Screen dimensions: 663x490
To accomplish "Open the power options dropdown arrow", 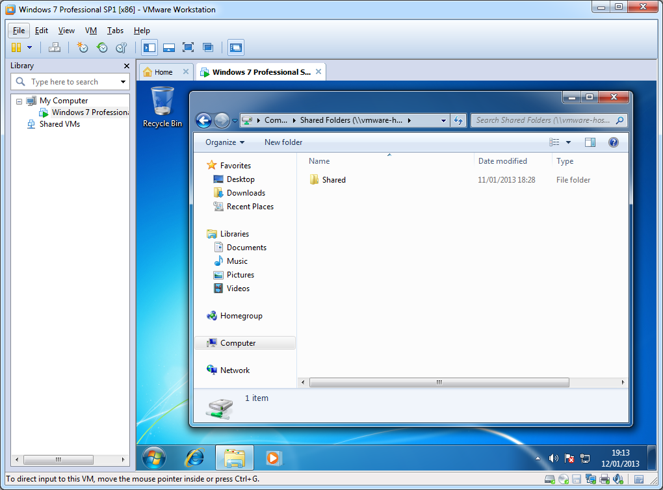I will click(29, 47).
